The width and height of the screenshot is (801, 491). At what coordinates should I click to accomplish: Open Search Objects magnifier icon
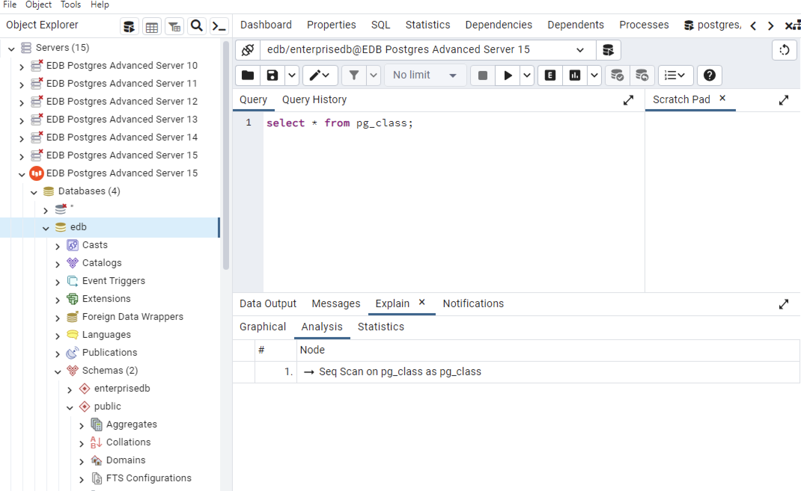click(197, 26)
